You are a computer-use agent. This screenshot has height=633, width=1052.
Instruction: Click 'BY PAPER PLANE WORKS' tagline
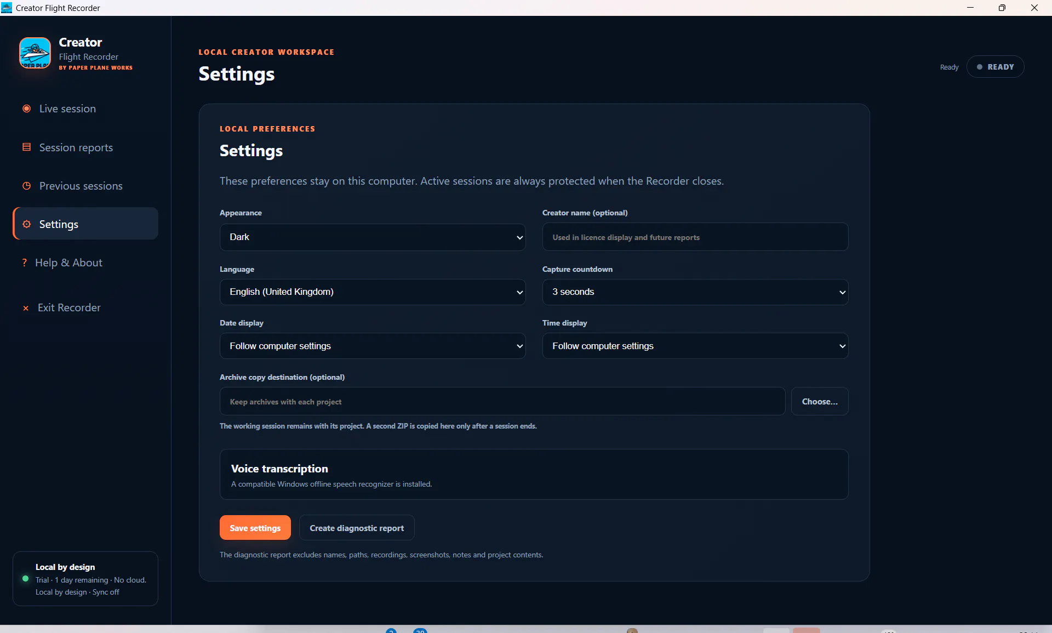96,68
